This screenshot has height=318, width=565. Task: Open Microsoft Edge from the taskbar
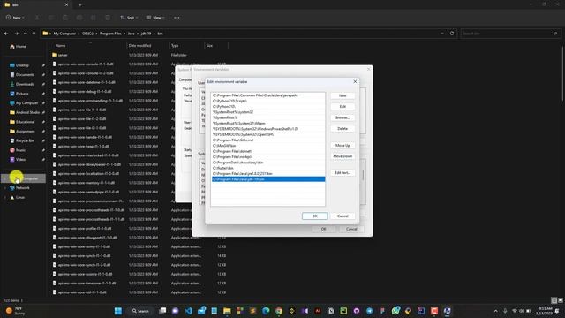pos(266,311)
